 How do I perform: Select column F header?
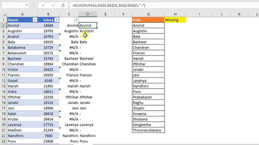coord(123,14)
